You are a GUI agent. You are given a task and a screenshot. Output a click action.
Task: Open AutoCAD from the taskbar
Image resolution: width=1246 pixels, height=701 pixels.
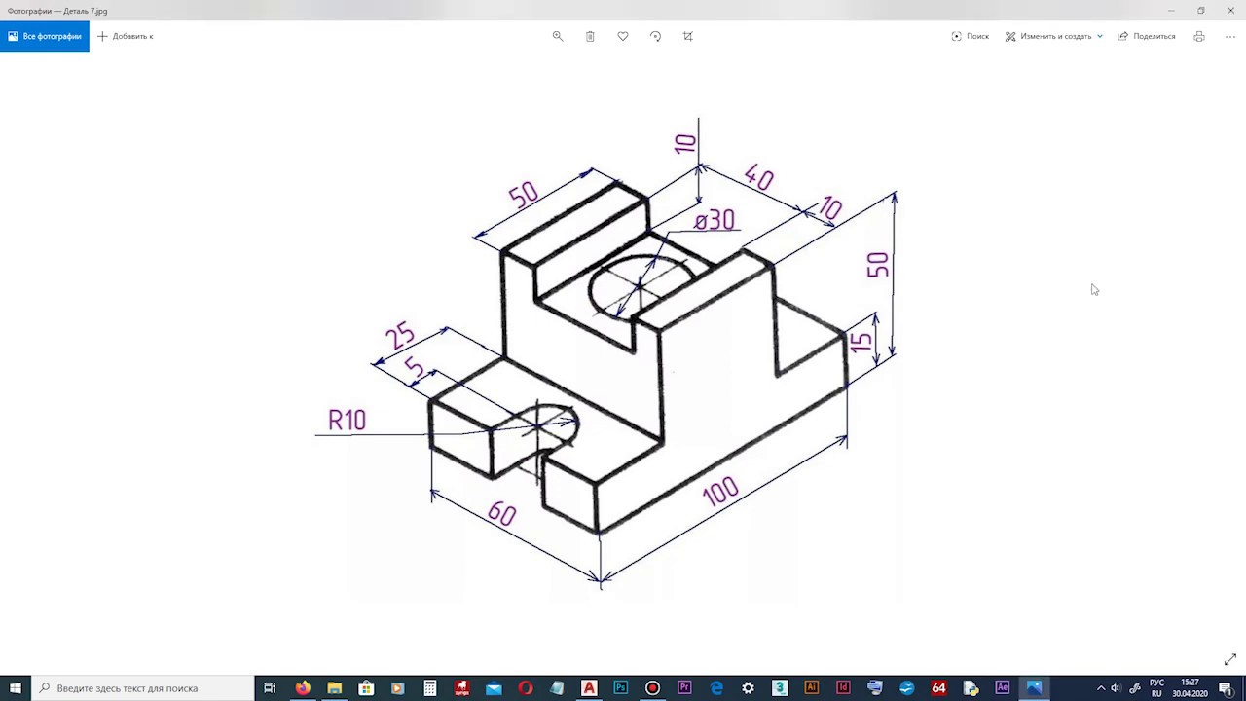589,688
